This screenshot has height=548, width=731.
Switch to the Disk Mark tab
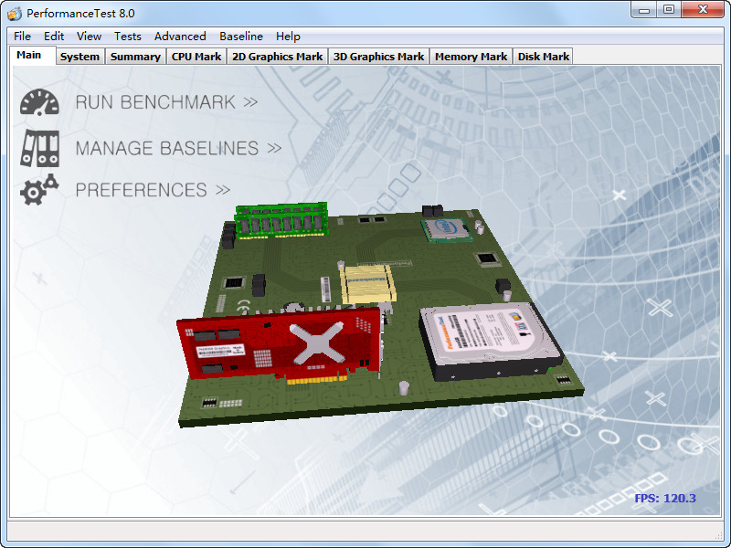pos(544,57)
